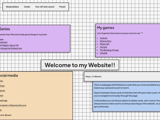
Task: Open the link ending in 'drinth'
Action: click(2, 91)
